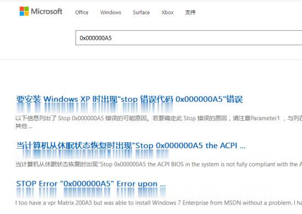Go to the Xbox navigation link
Screen dimensions: 302x214
[x=168, y=12]
